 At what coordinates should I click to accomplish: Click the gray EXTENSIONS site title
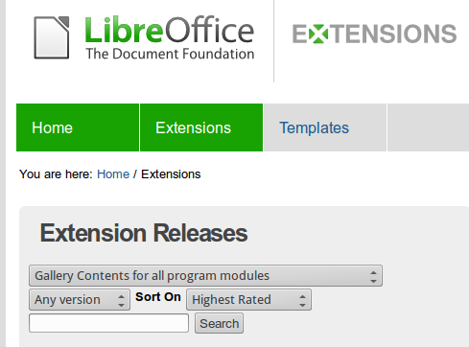[x=374, y=34]
